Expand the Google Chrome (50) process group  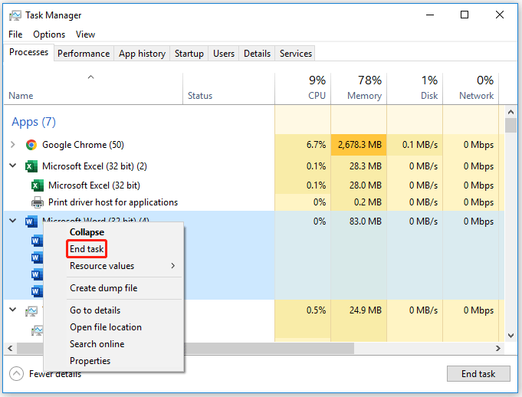tap(13, 144)
